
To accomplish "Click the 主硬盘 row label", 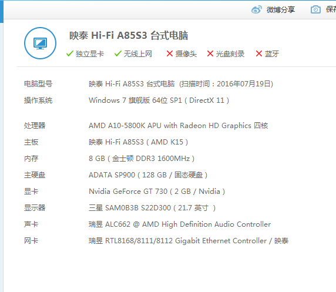I will pos(35,175).
